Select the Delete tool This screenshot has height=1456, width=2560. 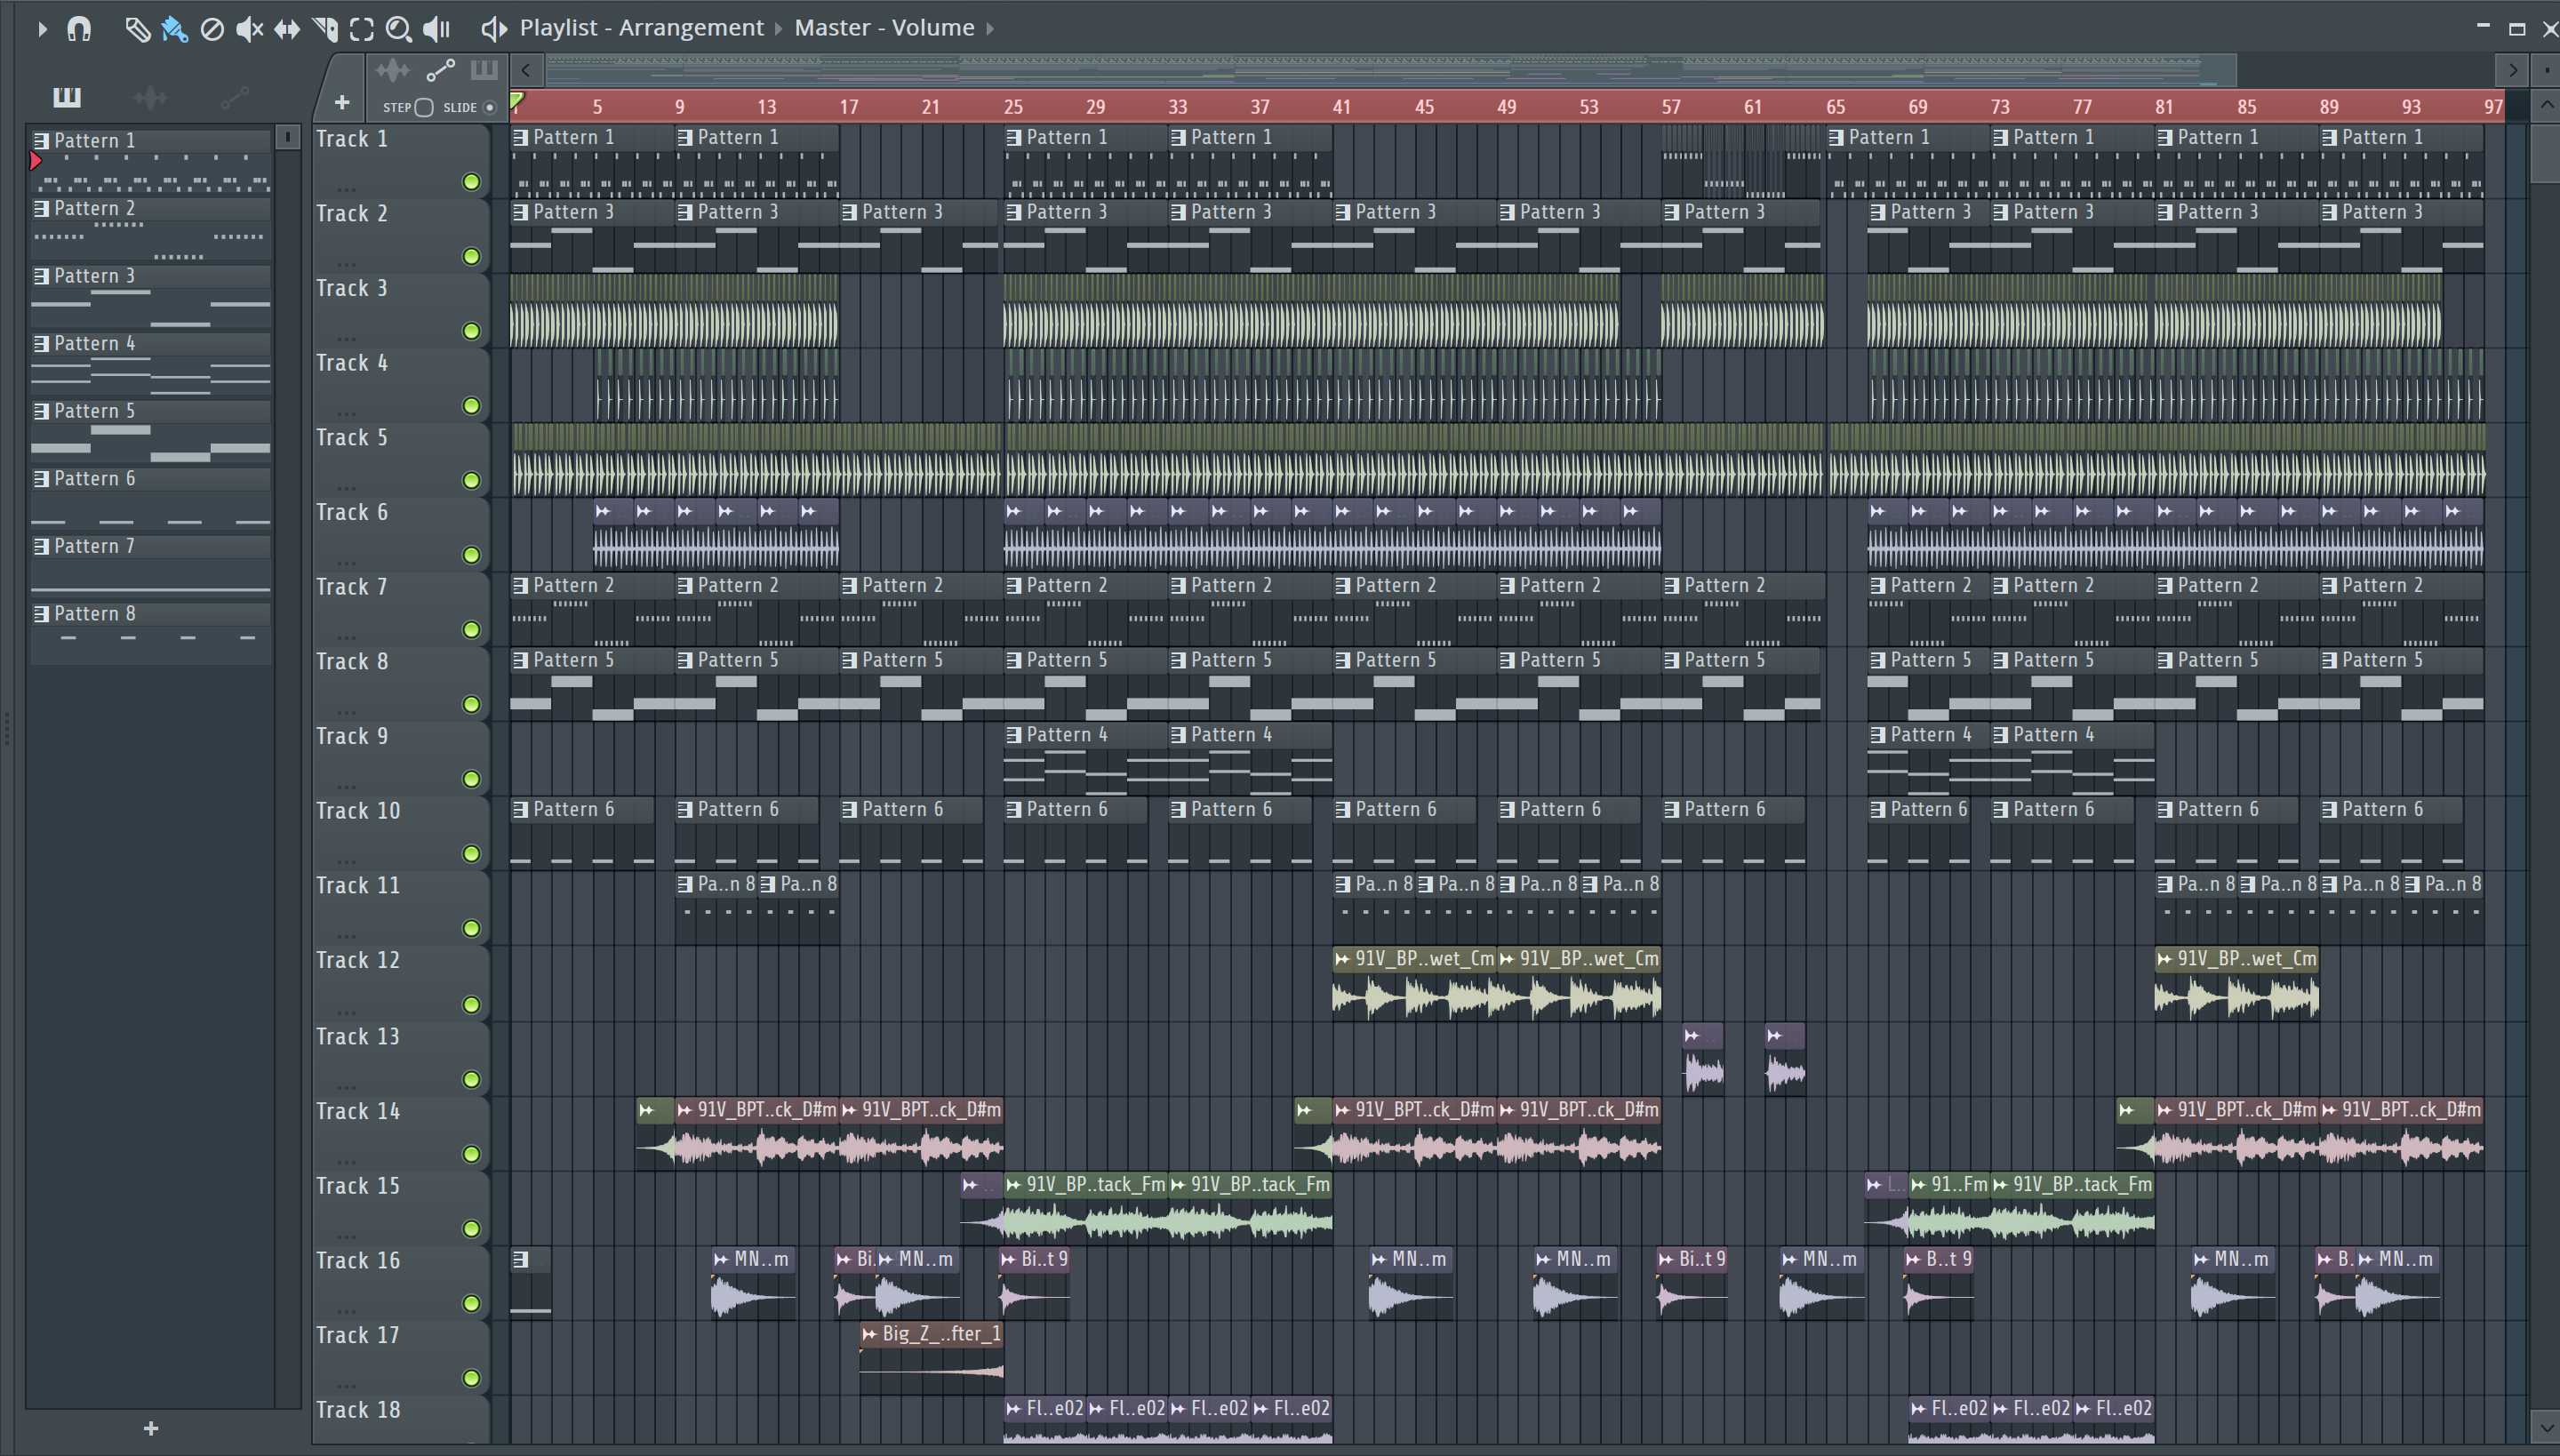coord(212,29)
